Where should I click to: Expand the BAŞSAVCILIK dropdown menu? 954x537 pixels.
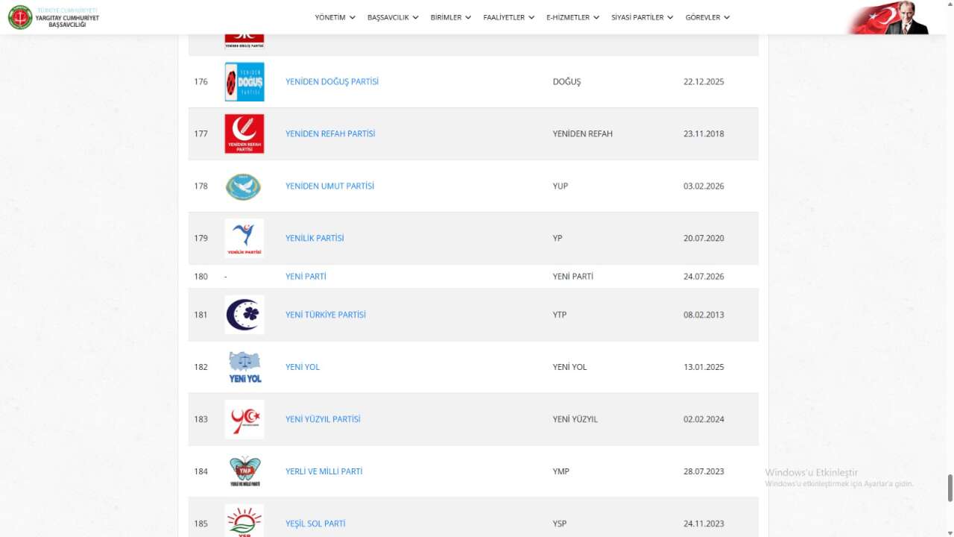pyautogui.click(x=393, y=17)
